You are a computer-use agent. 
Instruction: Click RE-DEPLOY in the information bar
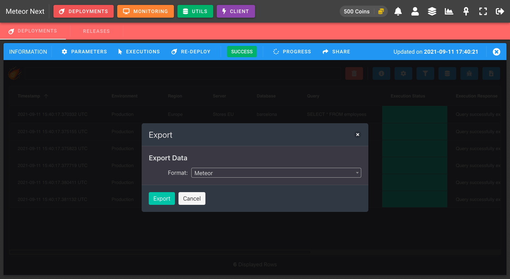pyautogui.click(x=191, y=52)
